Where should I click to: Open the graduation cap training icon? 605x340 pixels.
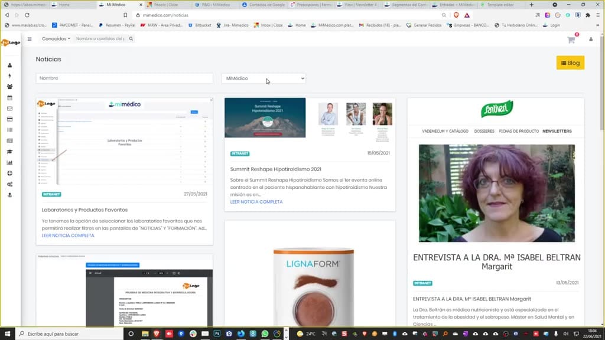coord(9,152)
